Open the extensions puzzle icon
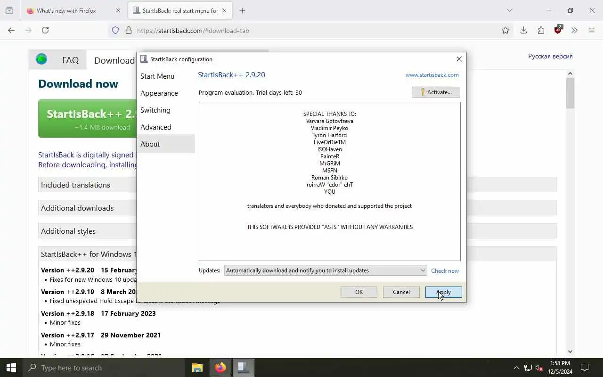Image resolution: width=603 pixels, height=377 pixels. click(541, 30)
